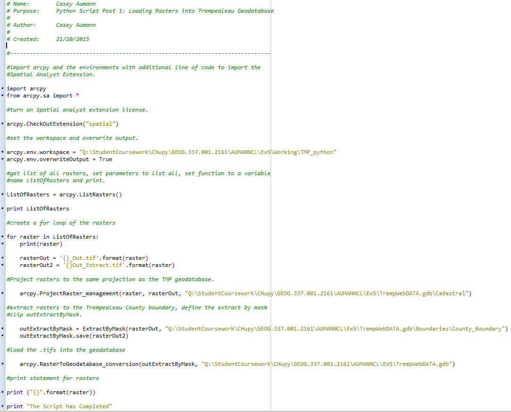Click the gutter marker beside 'for raster in ListOfRasters'

pos(3,236)
